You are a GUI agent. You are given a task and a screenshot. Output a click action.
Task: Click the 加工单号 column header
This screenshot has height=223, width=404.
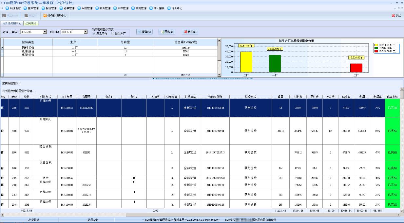pos(67,97)
